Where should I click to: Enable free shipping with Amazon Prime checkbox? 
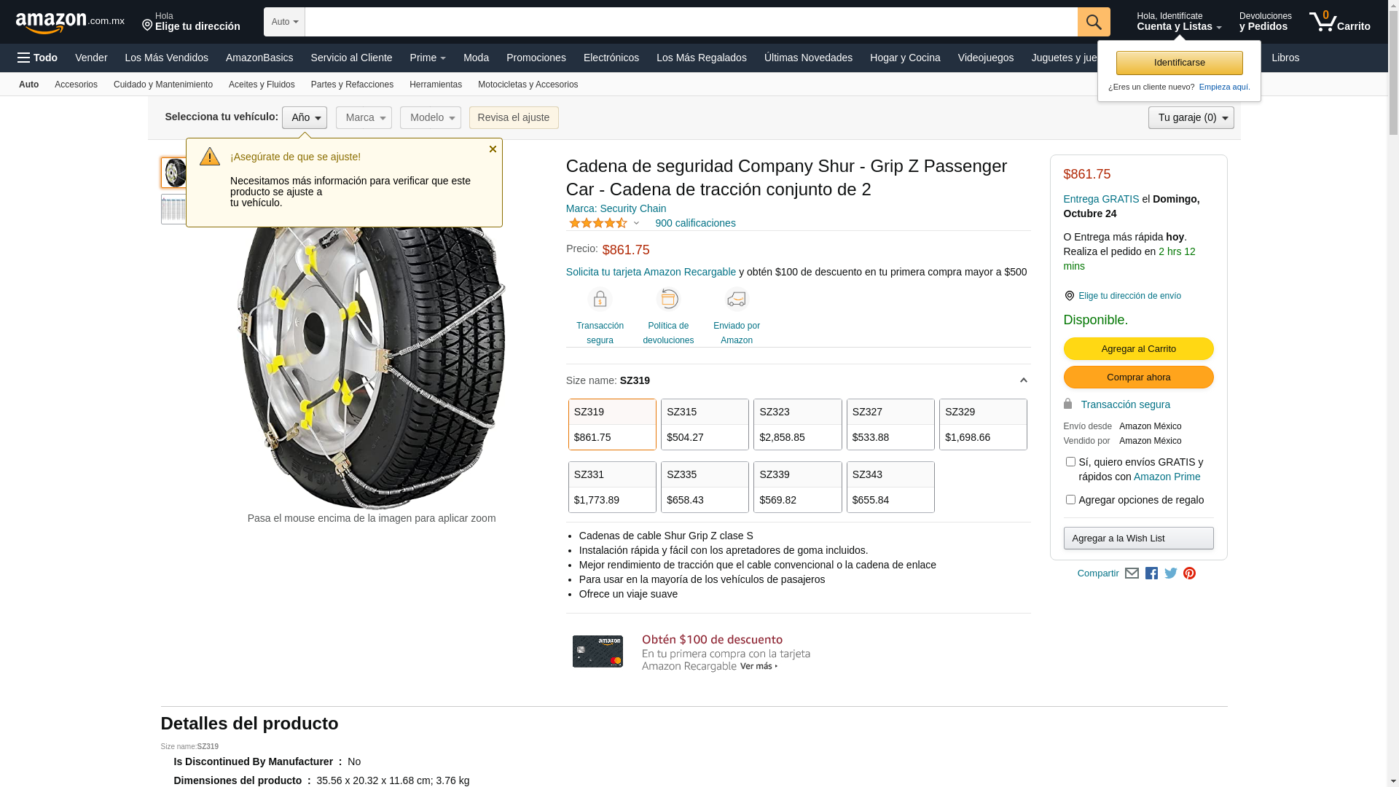click(1070, 462)
